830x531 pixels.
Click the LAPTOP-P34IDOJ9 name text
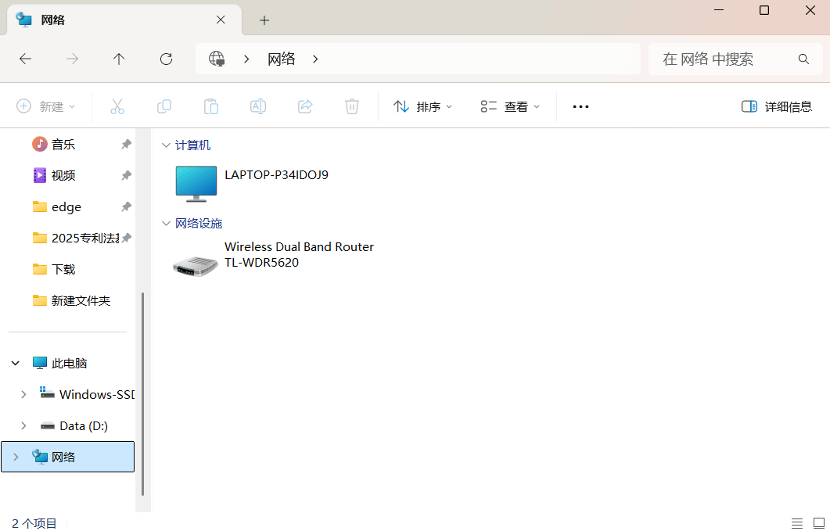point(276,174)
